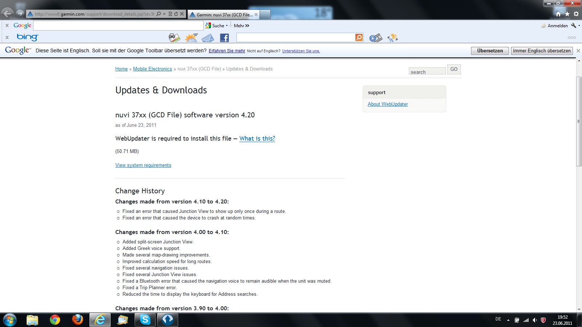The height and width of the screenshot is (327, 582).
Task: Click the orange Bing search button
Action: [x=359, y=37]
